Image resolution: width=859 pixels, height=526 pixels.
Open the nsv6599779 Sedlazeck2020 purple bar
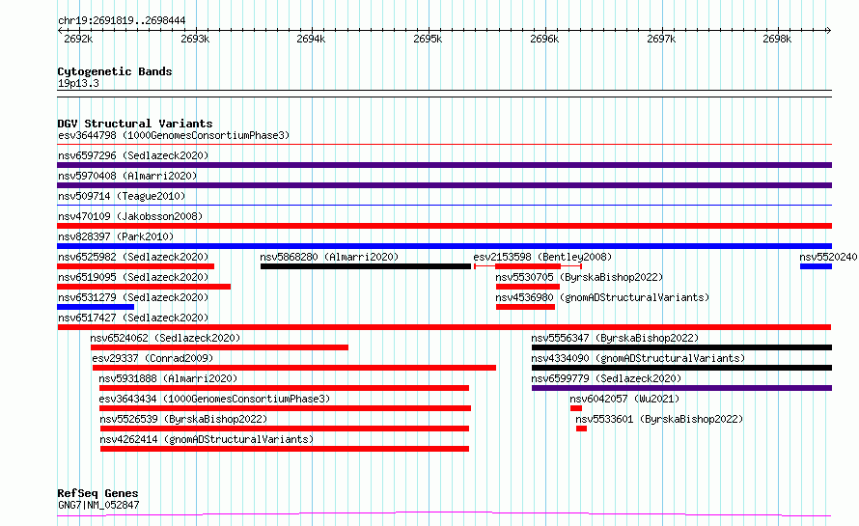[x=681, y=388]
